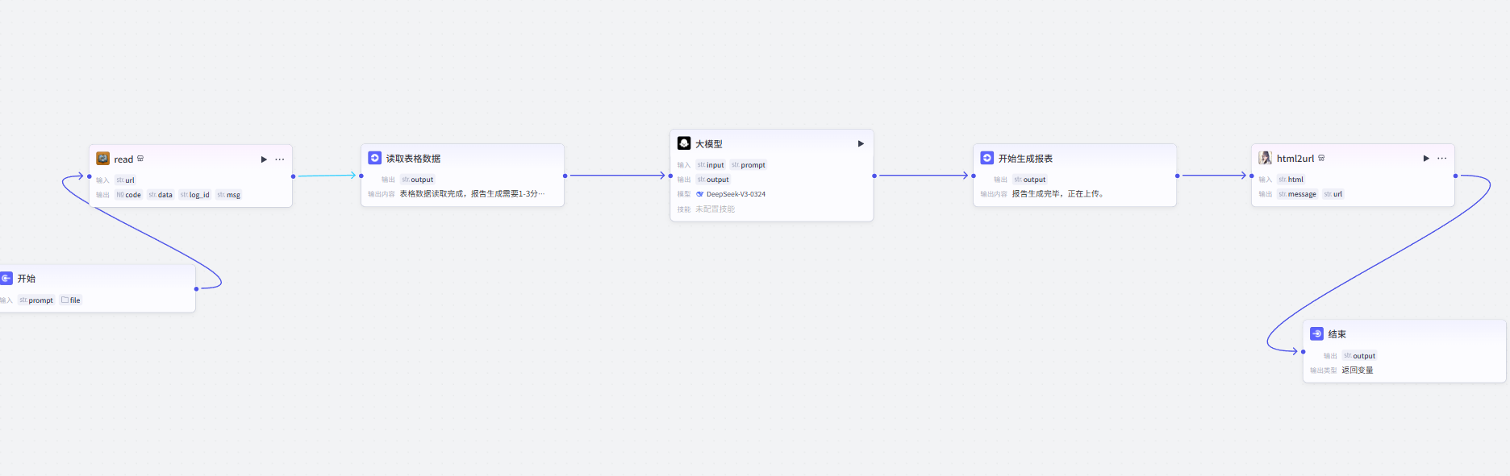The height and width of the screenshot is (476, 1510).
Task: Click the html2url node avatar icon
Action: pos(1265,158)
